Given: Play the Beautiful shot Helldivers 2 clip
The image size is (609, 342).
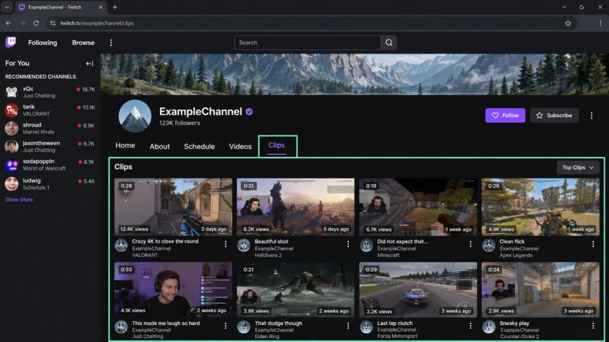Looking at the screenshot, I should [x=296, y=207].
